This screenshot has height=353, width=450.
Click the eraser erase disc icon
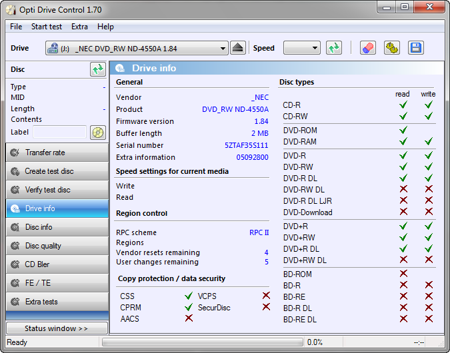pos(368,48)
